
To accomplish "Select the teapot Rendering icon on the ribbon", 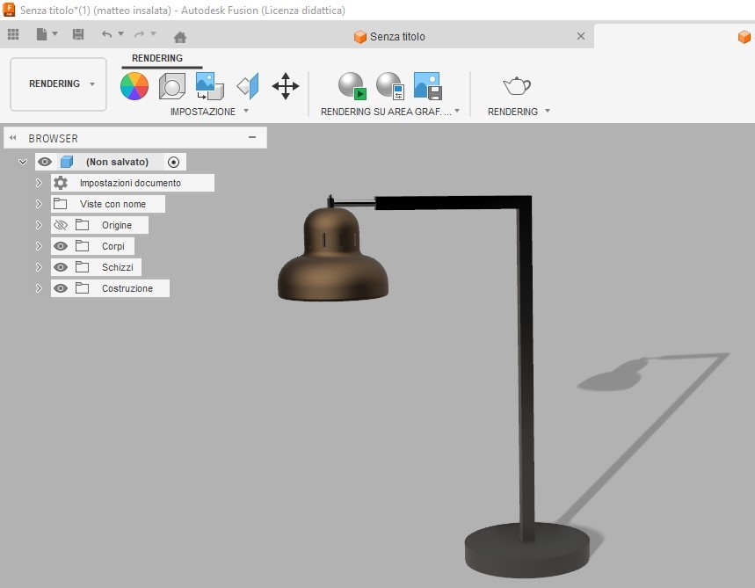I will coord(517,86).
